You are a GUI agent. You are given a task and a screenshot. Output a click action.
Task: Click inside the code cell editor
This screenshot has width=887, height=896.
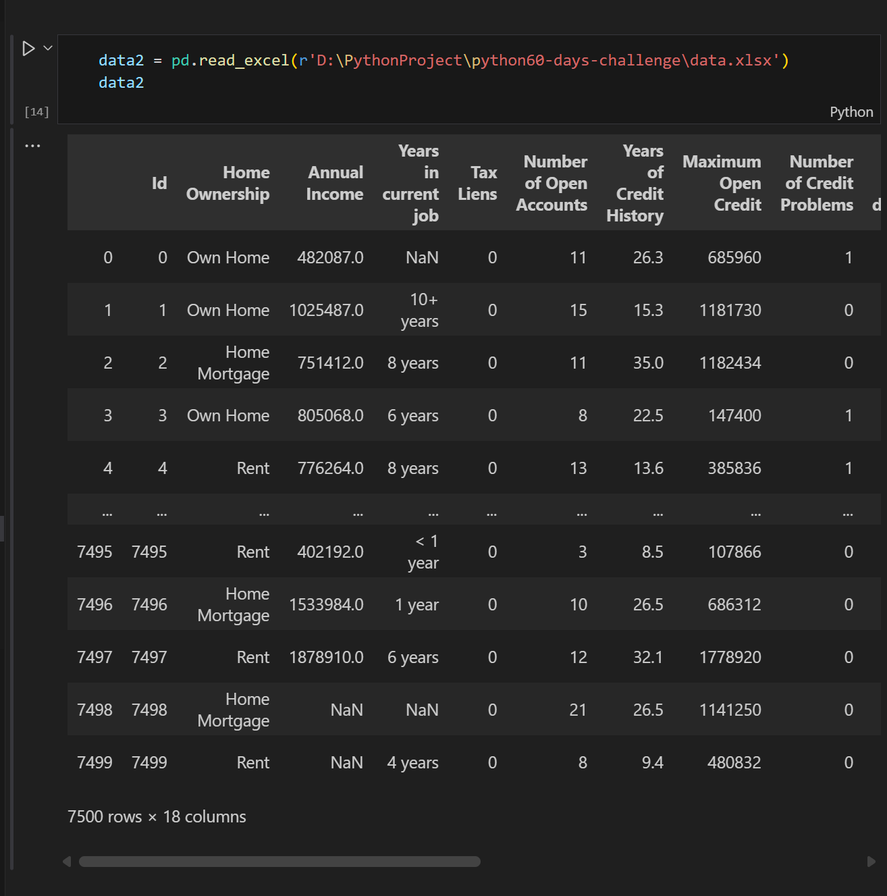pos(469,79)
